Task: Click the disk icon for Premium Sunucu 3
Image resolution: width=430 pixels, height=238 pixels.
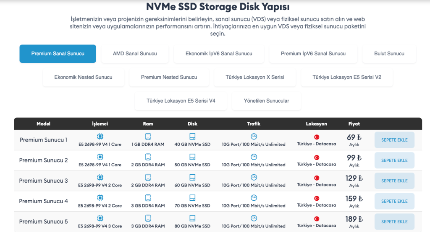Action: 192,177
